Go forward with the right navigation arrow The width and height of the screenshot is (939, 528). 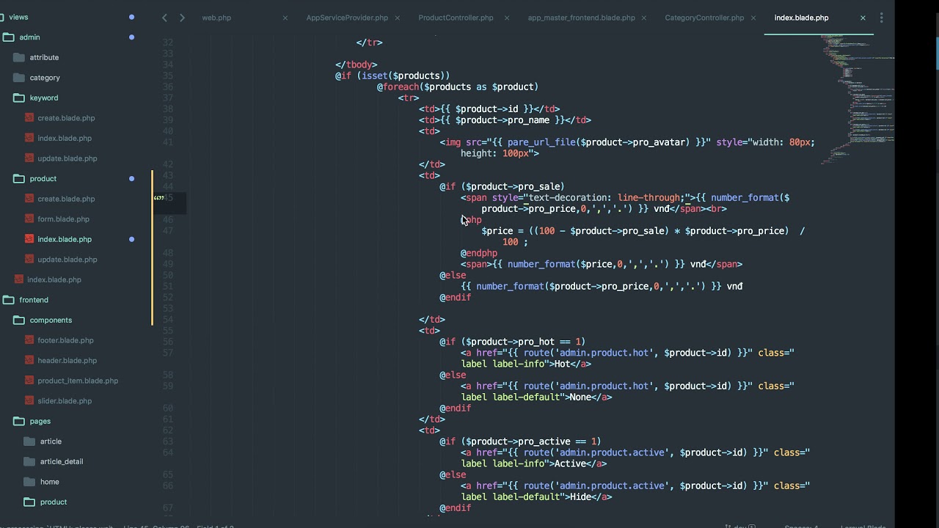182,18
